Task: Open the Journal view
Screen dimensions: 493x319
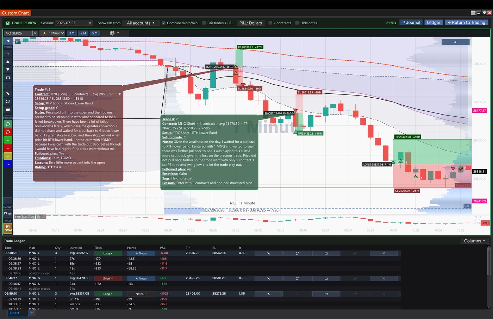Action: click(x=411, y=23)
